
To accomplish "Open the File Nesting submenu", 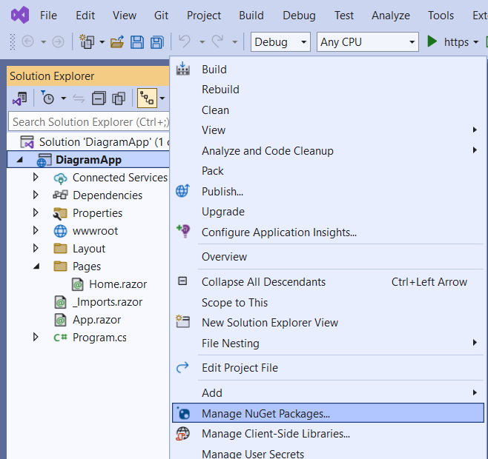I will pyautogui.click(x=328, y=343).
